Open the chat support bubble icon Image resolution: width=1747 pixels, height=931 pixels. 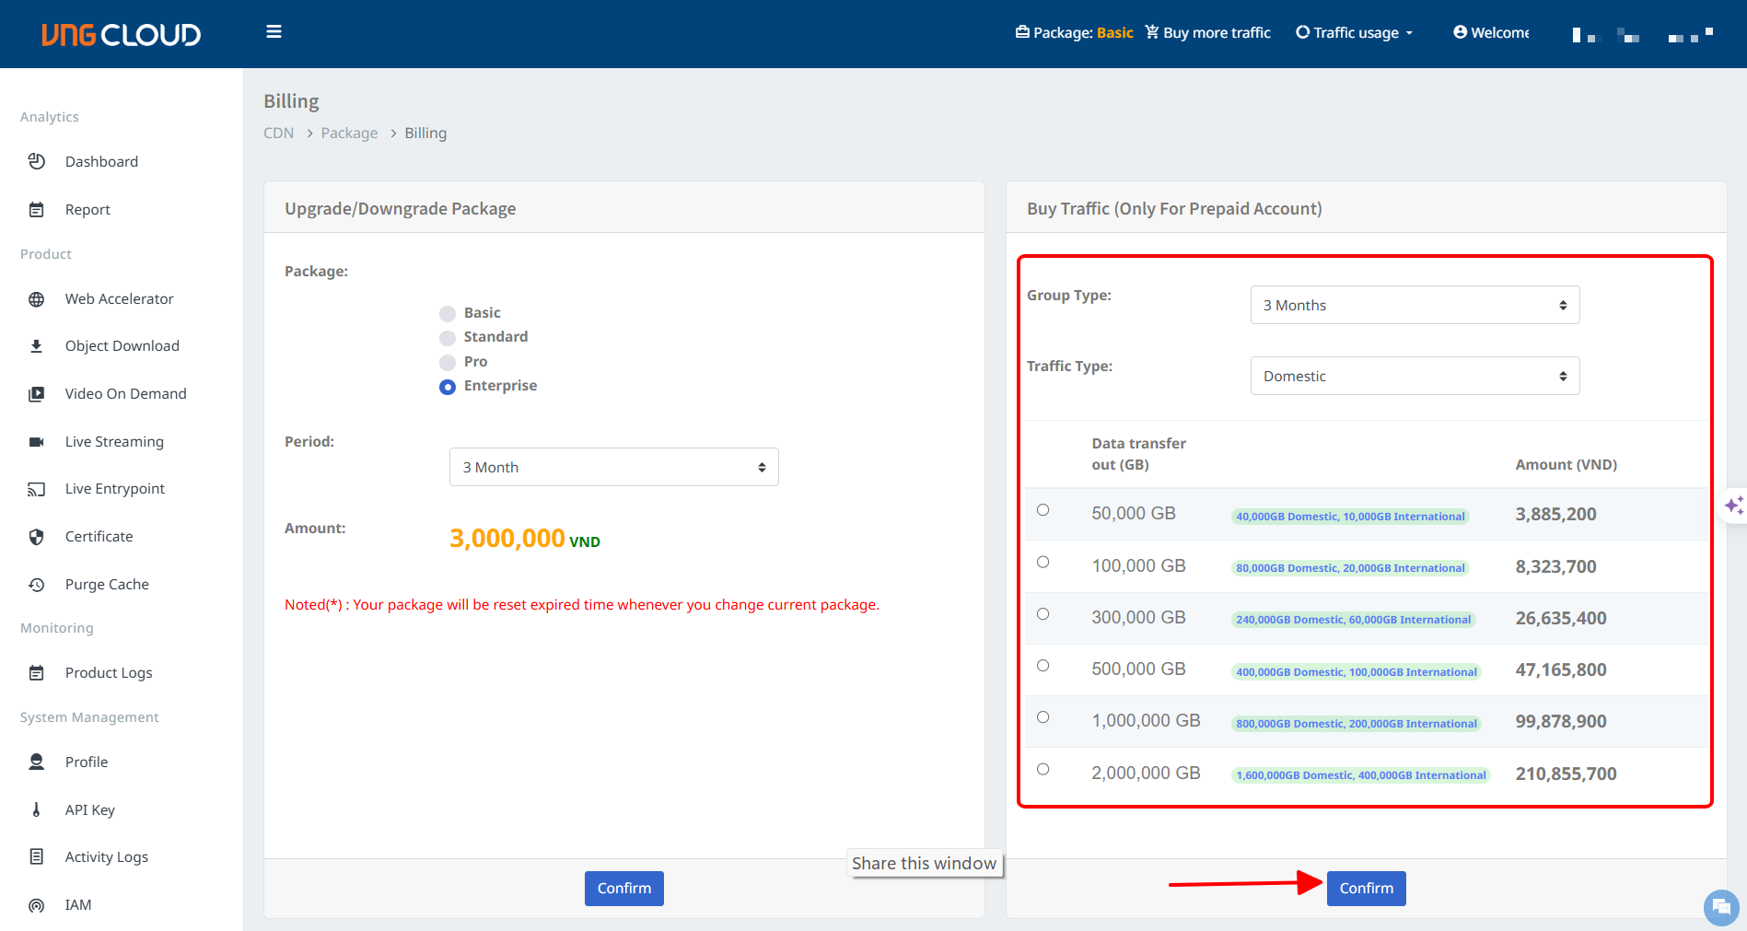click(x=1720, y=907)
